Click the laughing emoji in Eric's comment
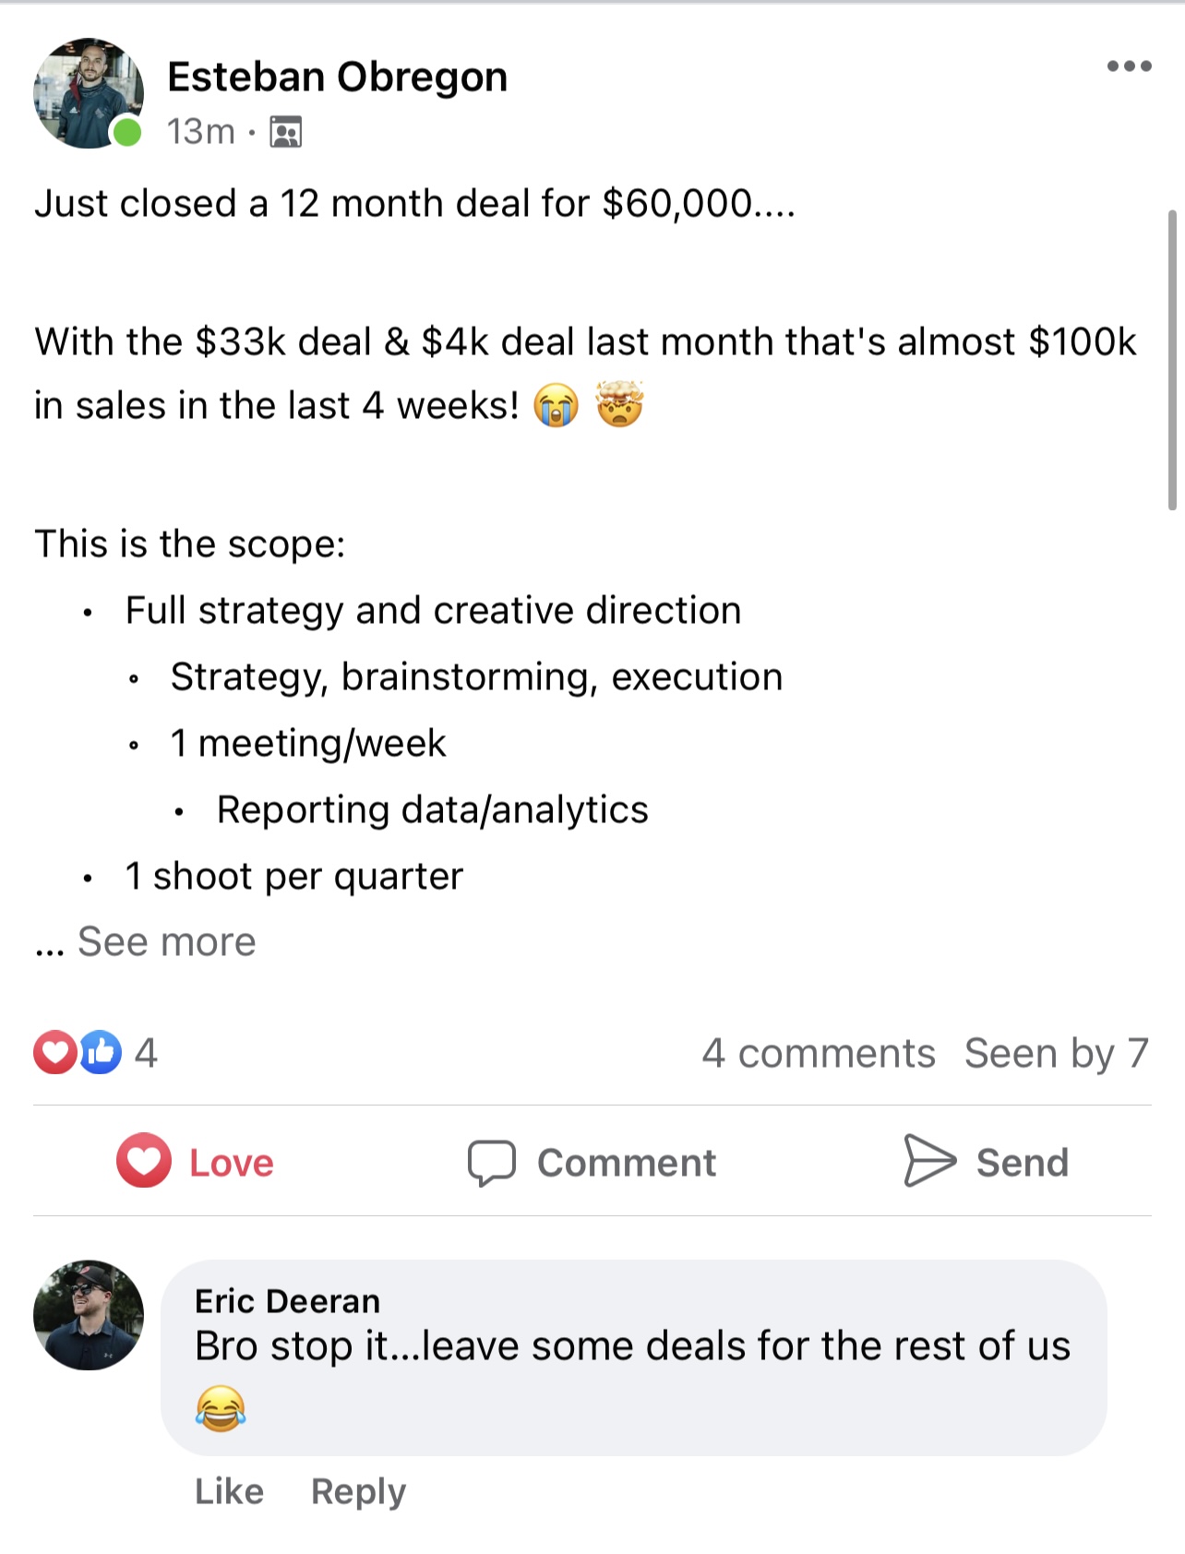 (221, 1408)
